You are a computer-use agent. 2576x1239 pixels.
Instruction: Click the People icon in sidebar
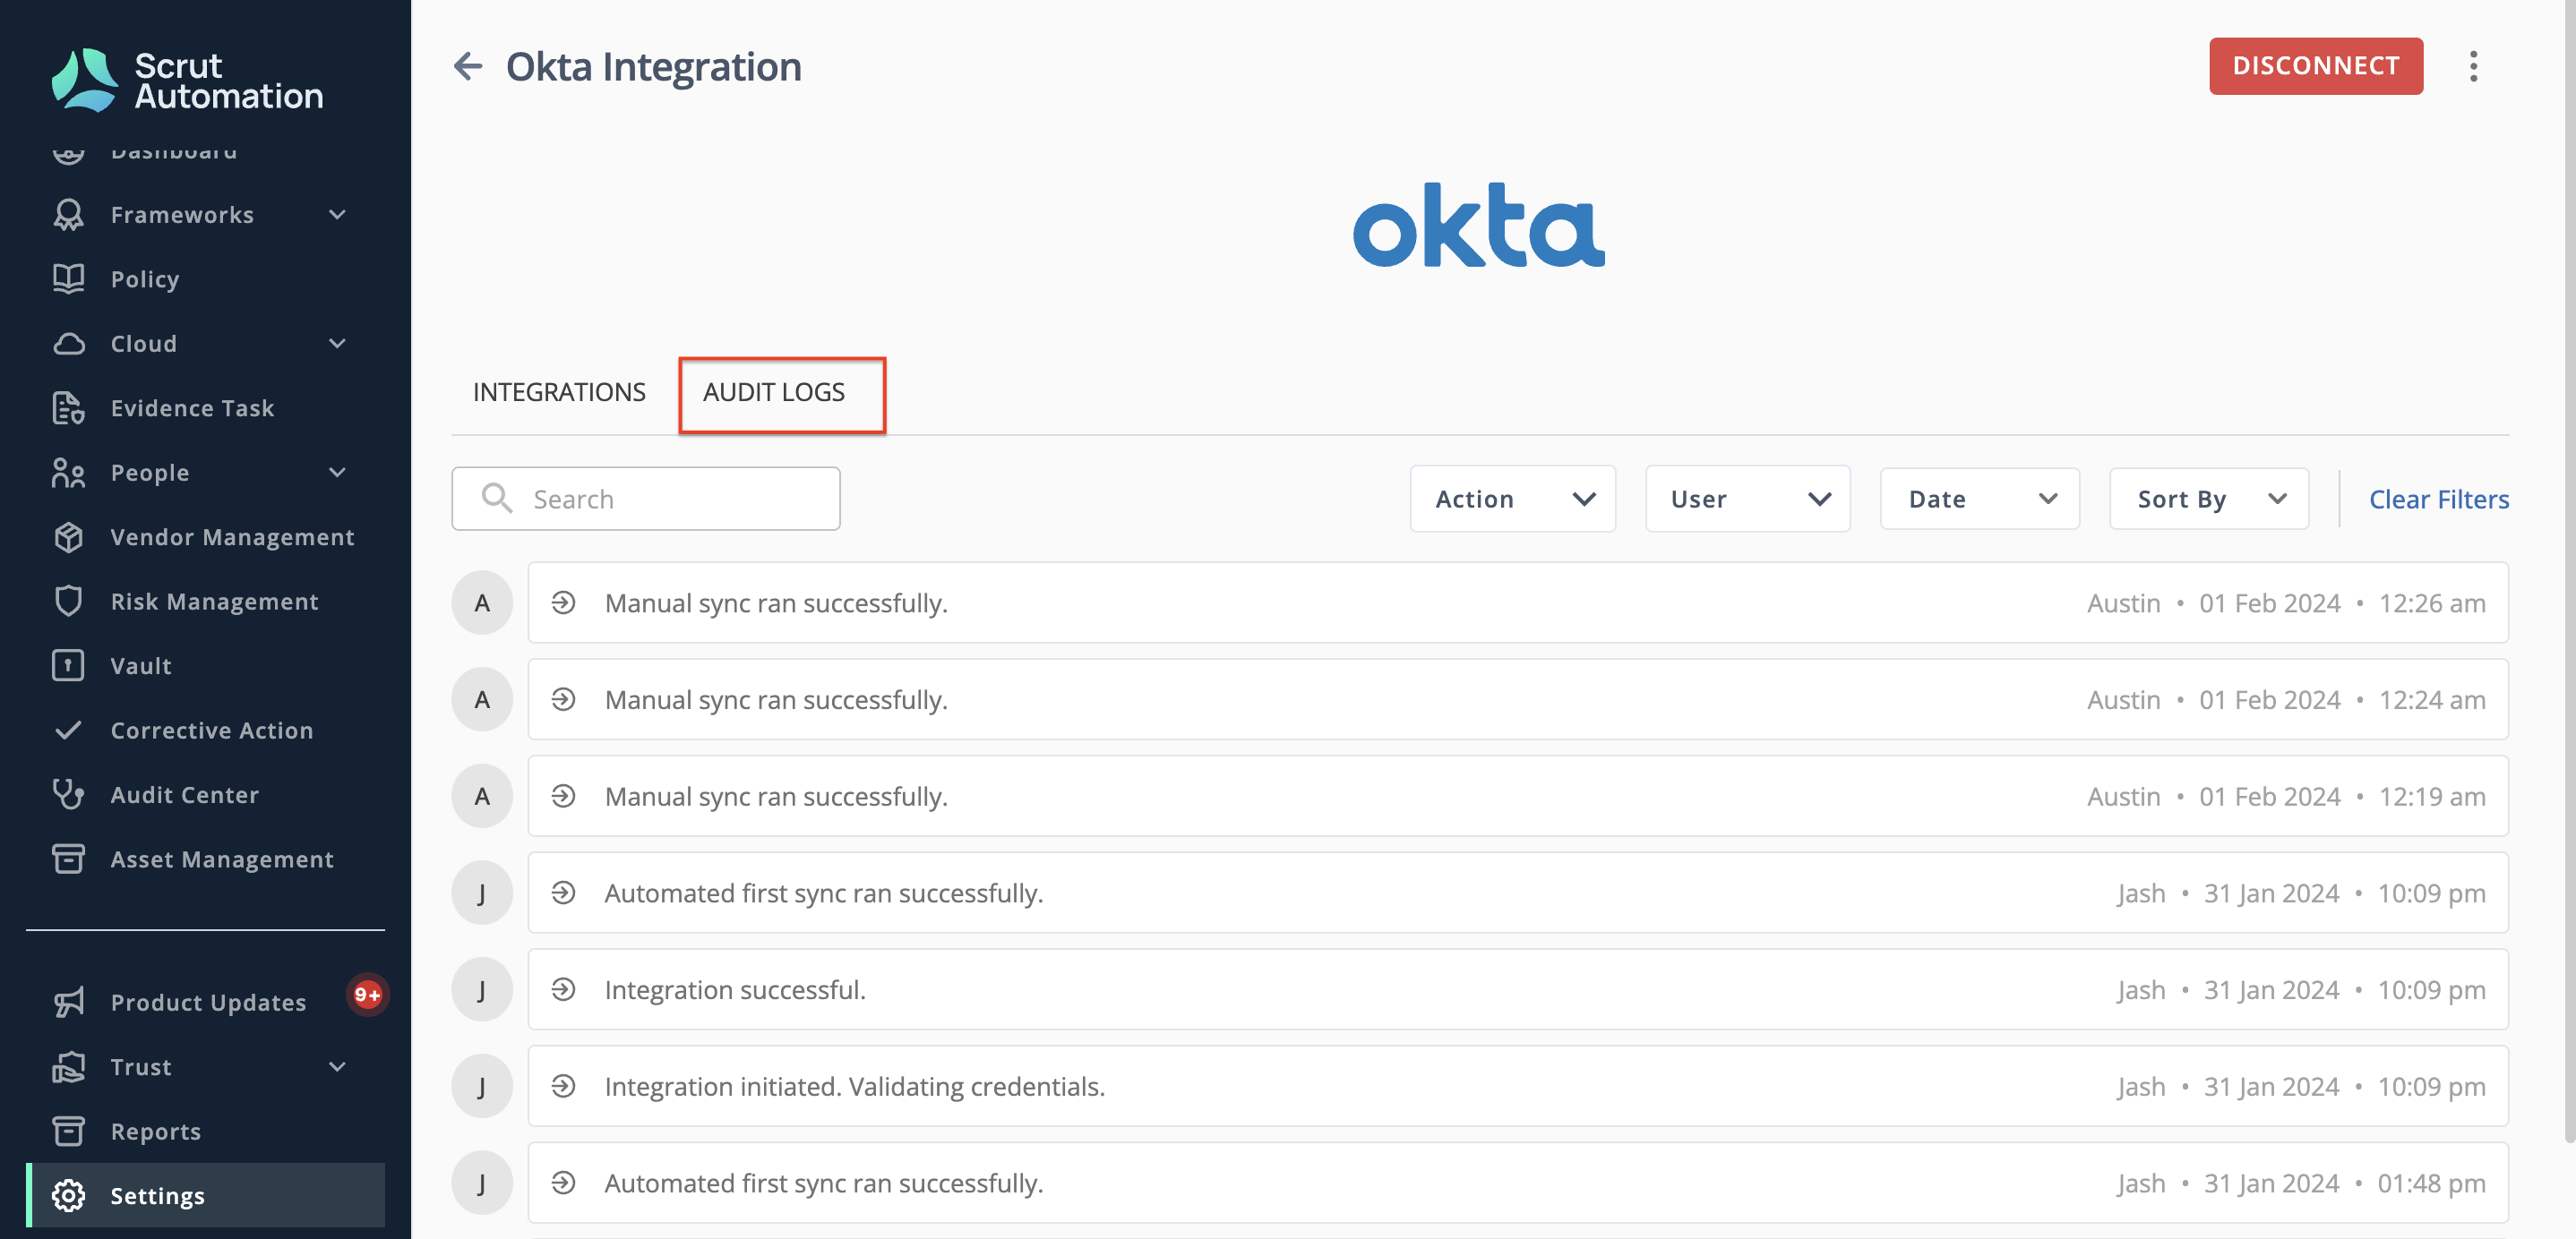click(x=68, y=473)
